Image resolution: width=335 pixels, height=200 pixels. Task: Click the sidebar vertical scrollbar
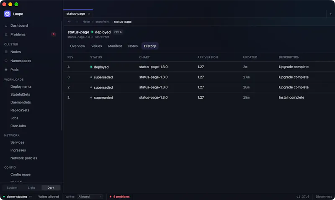coord(62,76)
